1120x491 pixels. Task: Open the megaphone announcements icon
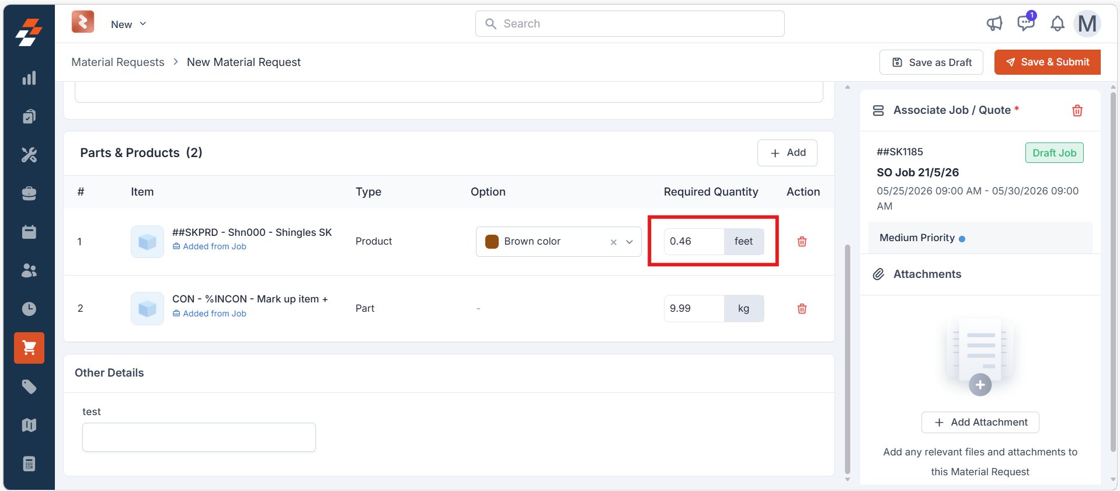tap(994, 23)
